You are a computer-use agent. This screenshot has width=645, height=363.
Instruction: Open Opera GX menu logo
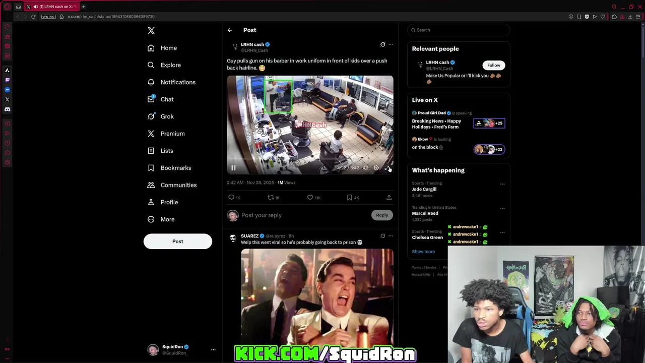click(7, 7)
